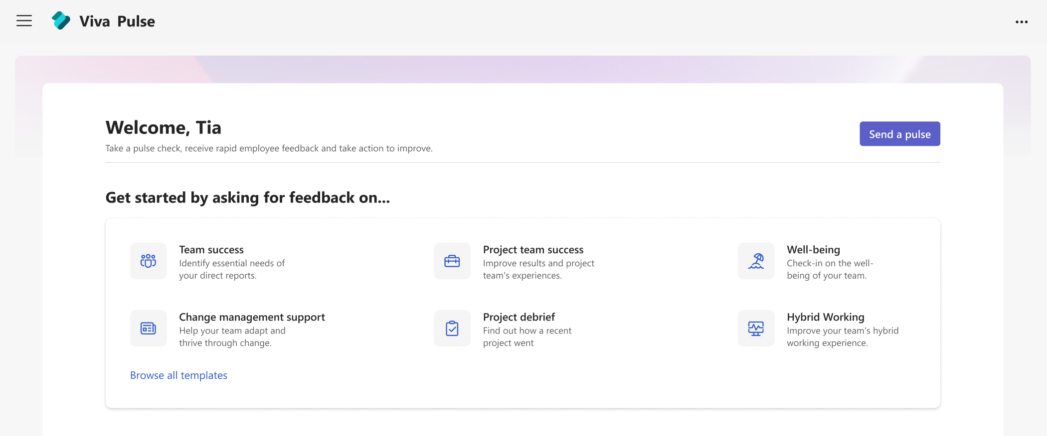The width and height of the screenshot is (1047, 436).
Task: Click the Change management support news icon
Action: coord(148,328)
